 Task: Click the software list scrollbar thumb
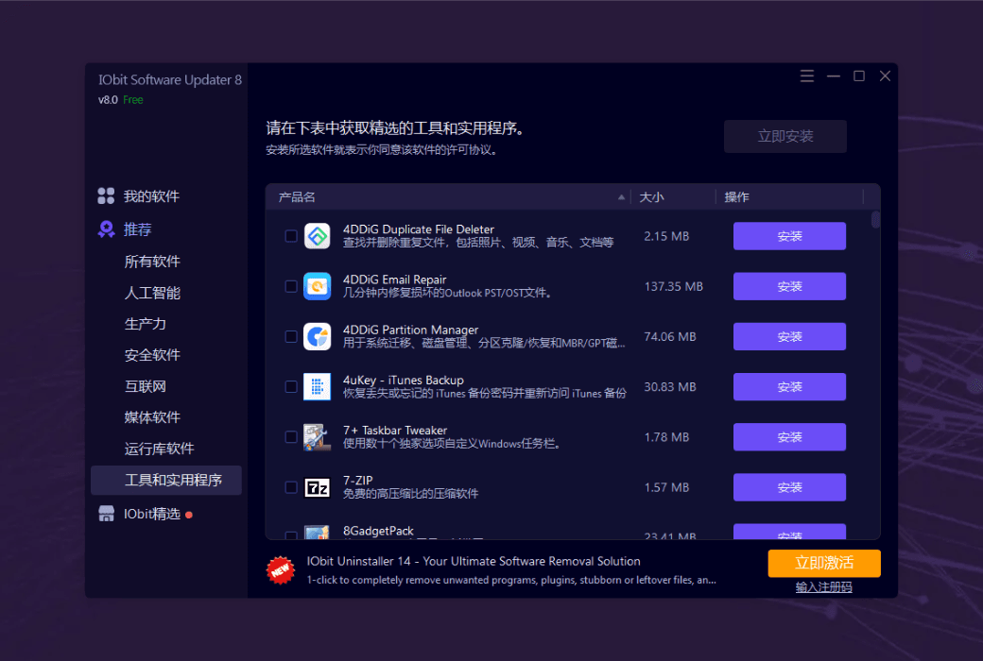click(876, 220)
